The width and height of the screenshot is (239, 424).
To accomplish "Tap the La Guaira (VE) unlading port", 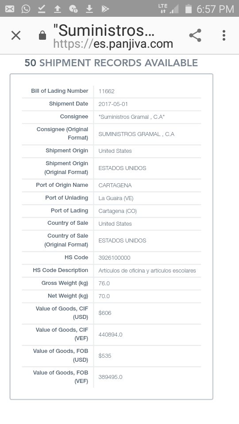I will pos(116,198).
